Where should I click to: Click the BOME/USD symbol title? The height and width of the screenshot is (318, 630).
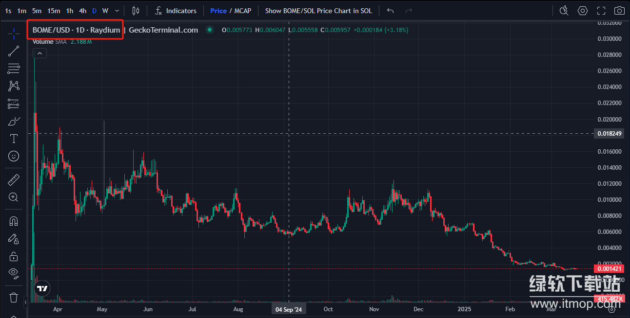coord(76,30)
